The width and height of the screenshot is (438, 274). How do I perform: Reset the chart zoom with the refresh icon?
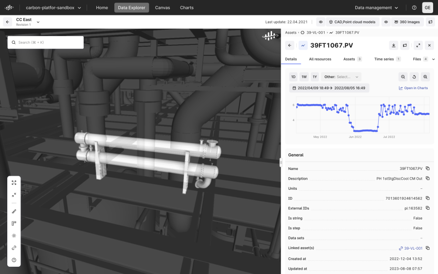(x=414, y=77)
